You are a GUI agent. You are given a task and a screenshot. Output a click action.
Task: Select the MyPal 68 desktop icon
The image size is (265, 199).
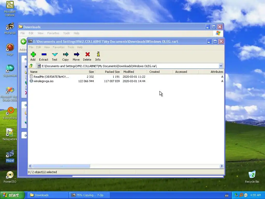(10, 29)
